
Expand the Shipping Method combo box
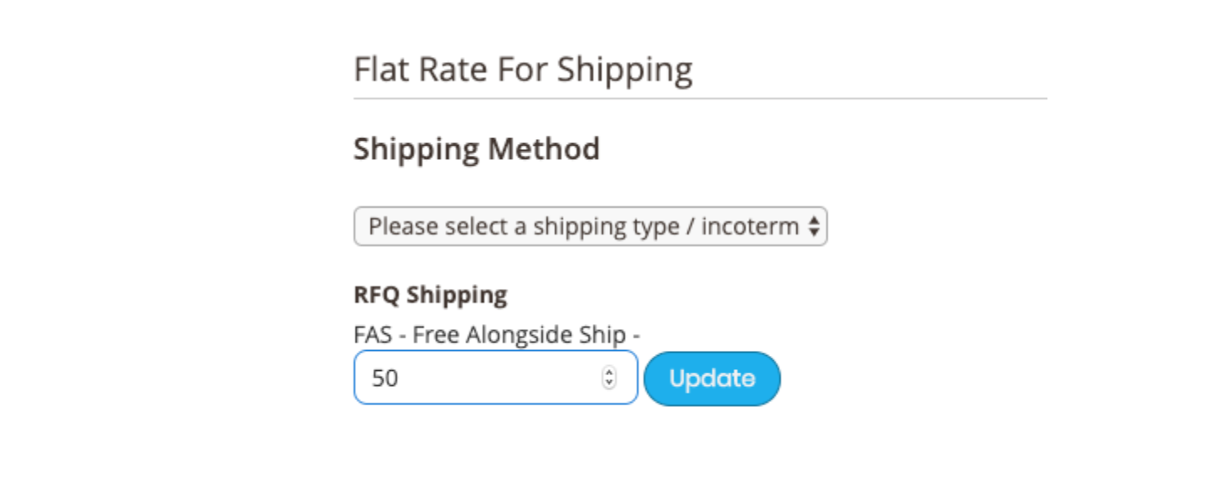(590, 226)
